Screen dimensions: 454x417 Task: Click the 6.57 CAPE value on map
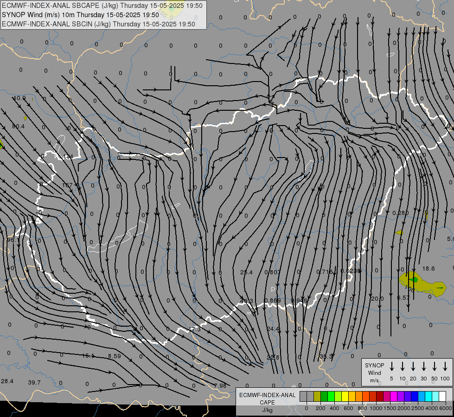click(403, 297)
